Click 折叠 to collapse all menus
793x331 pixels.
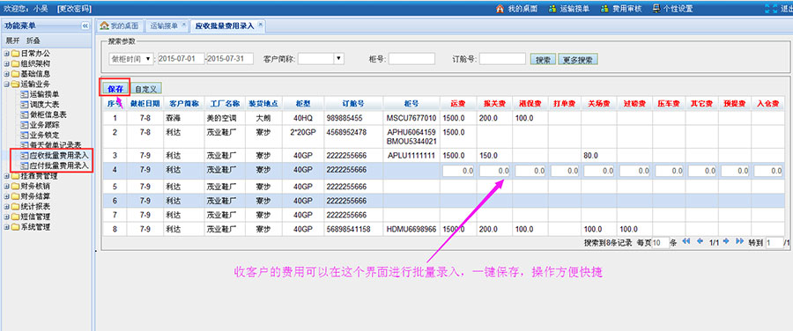click(33, 40)
